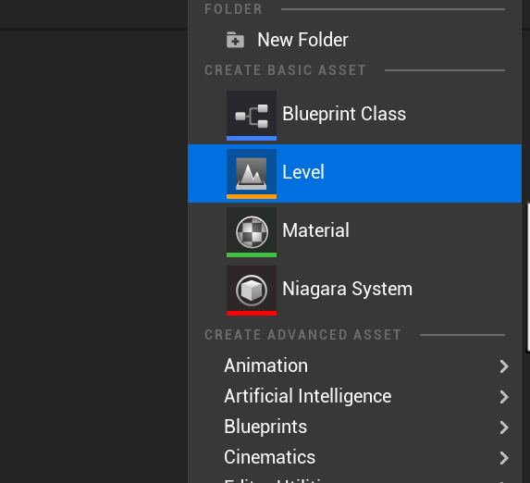The width and height of the screenshot is (530, 483).
Task: Expand the Blueprints chevron arrow
Action: click(504, 427)
